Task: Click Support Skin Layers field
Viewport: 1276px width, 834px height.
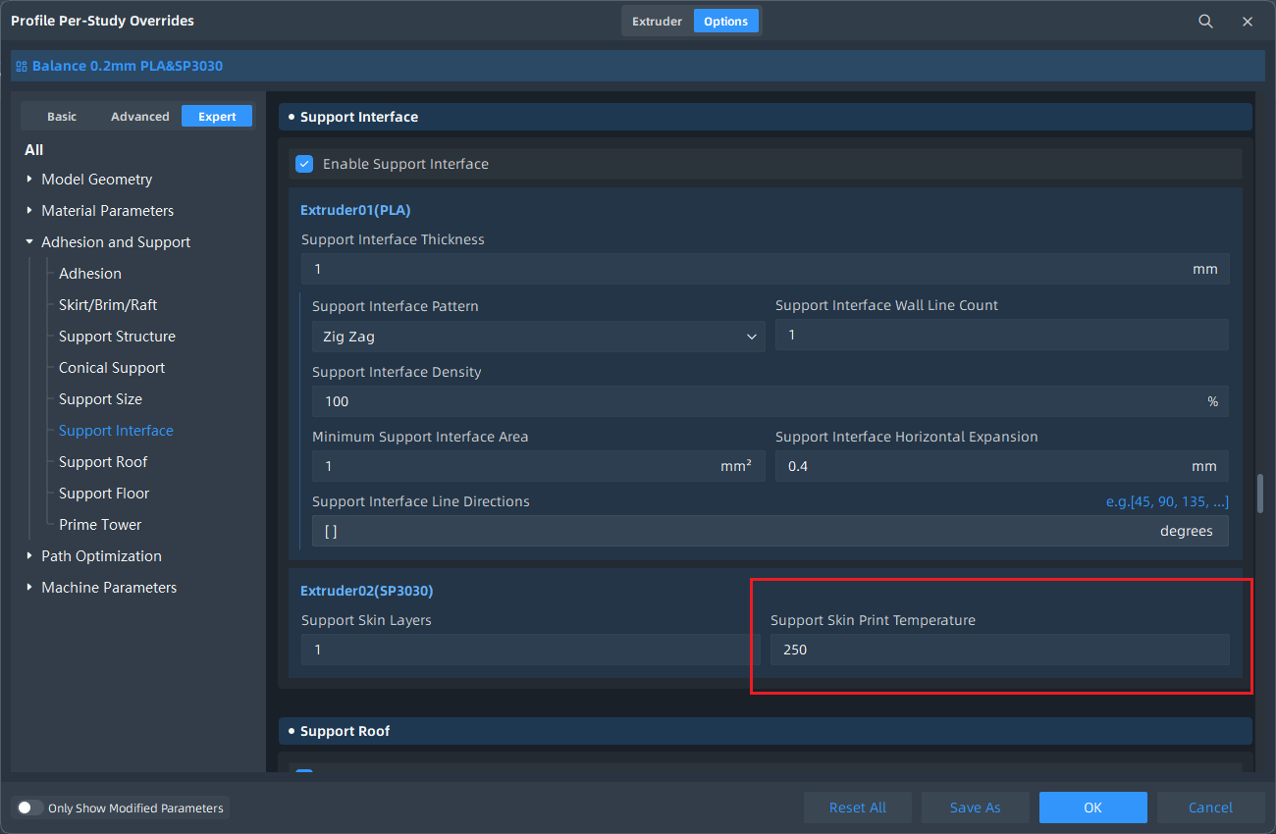Action: coord(530,650)
